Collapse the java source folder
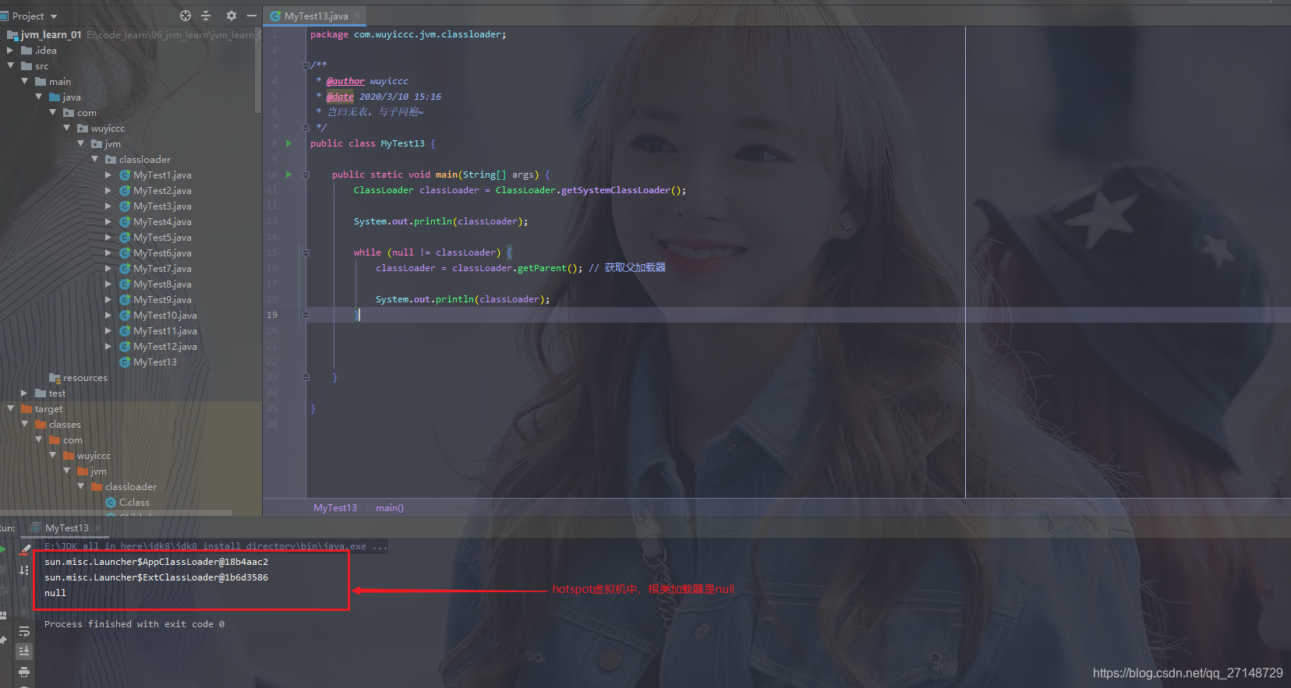 tap(38, 97)
